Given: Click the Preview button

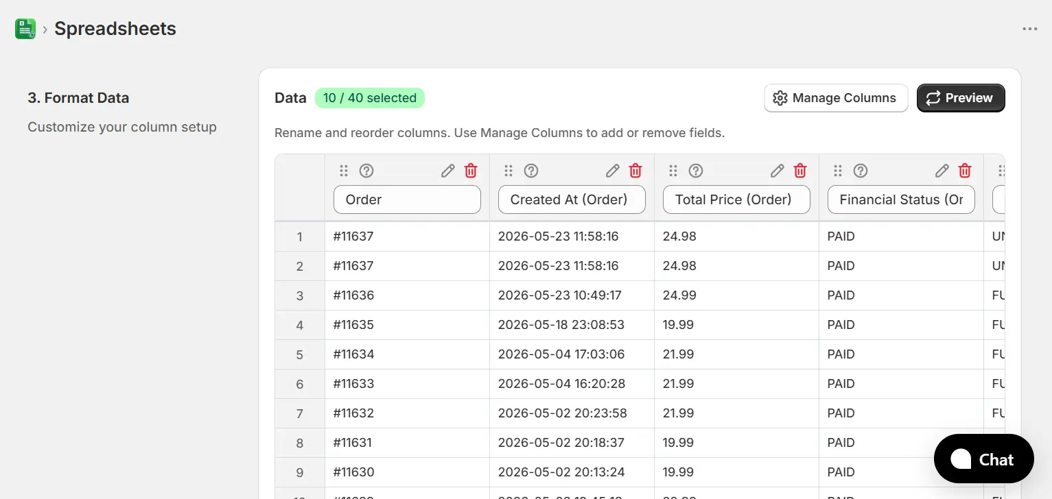Looking at the screenshot, I should 961,98.
